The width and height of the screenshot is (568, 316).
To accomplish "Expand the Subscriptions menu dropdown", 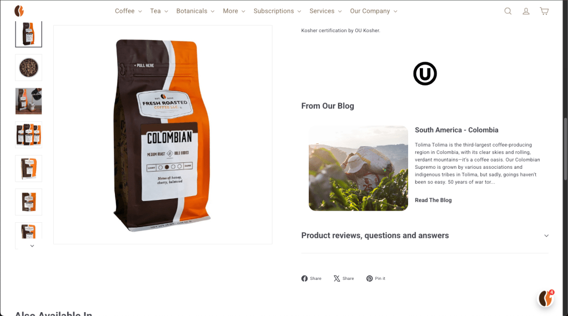I will 277,11.
